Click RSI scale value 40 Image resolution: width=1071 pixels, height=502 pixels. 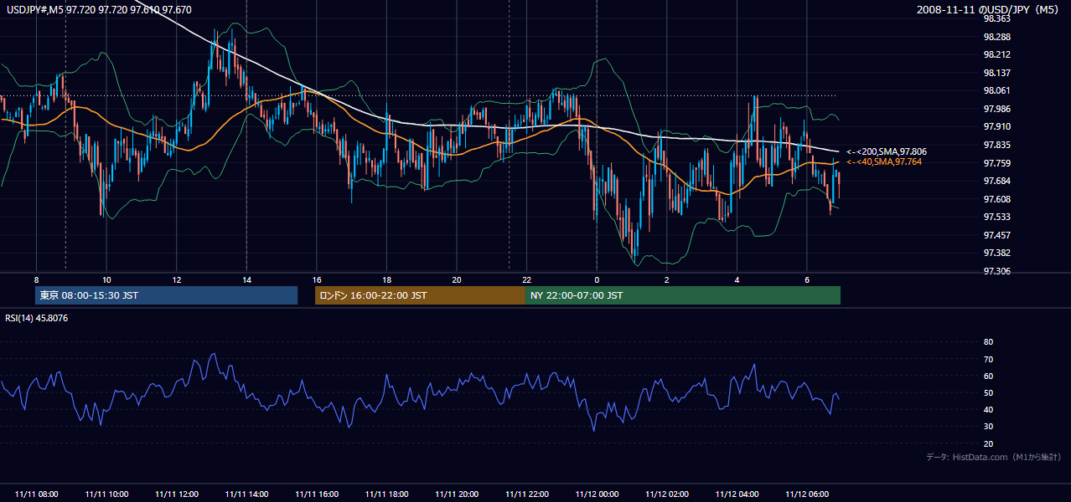988,409
